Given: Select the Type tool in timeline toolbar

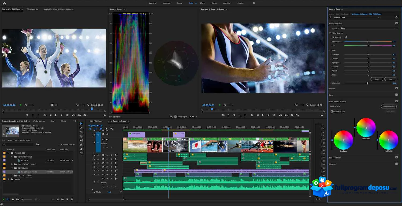Looking at the screenshot, I should tap(81, 153).
